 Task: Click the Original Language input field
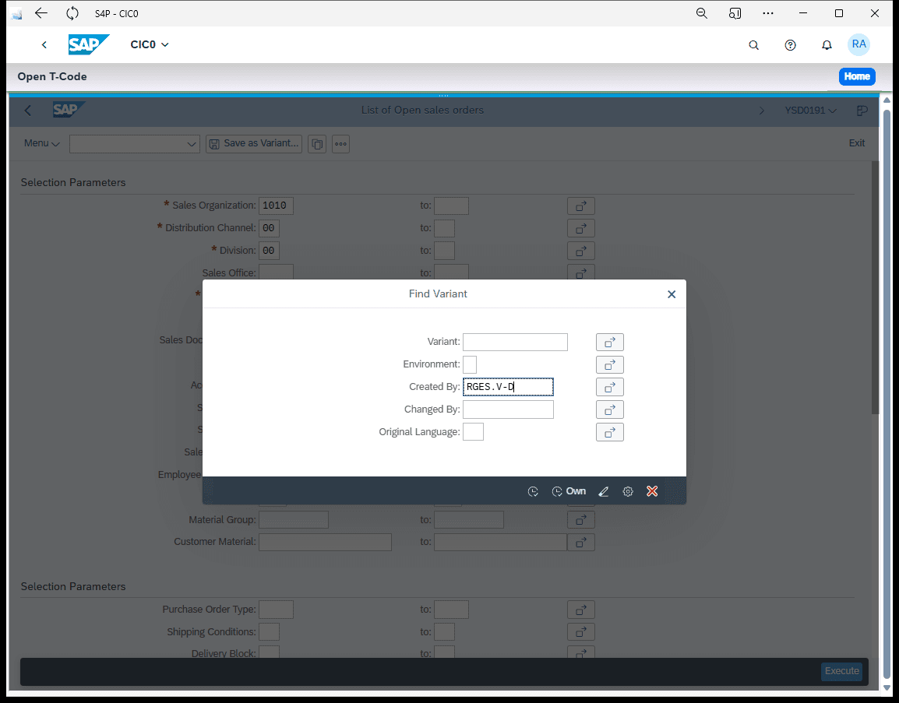(x=473, y=432)
